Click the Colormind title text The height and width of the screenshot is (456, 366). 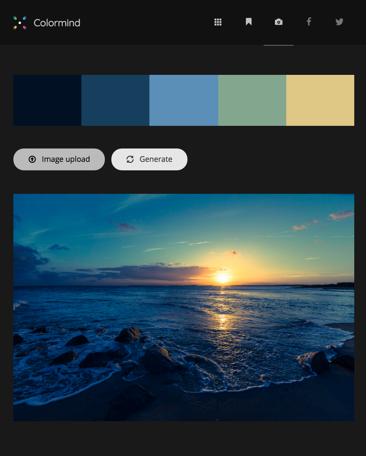click(57, 23)
